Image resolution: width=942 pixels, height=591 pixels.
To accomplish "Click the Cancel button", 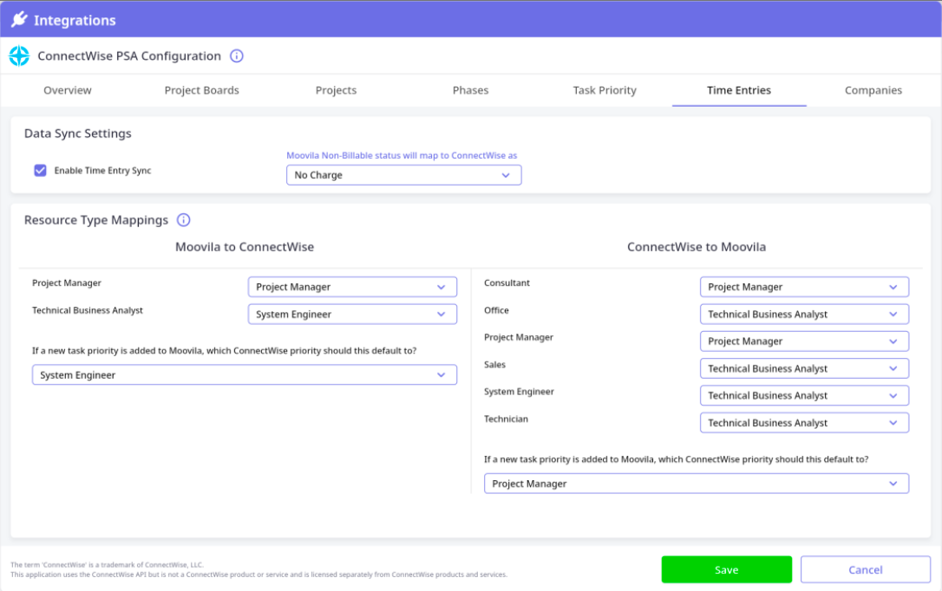I will (865, 569).
